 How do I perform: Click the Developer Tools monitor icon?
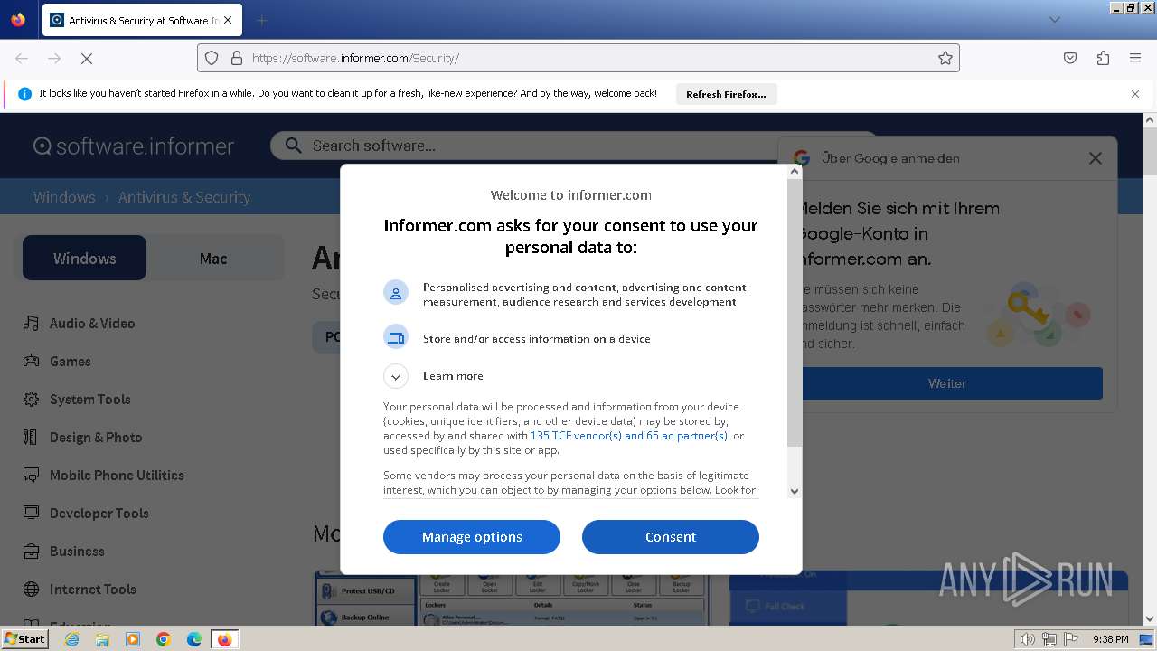[31, 514]
